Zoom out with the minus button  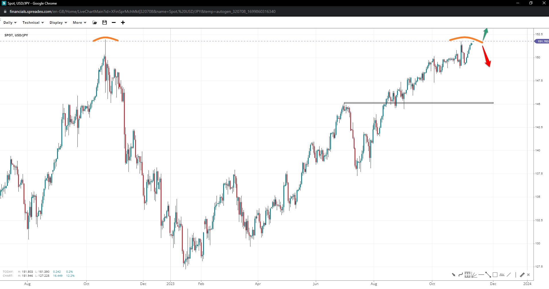click(114, 23)
